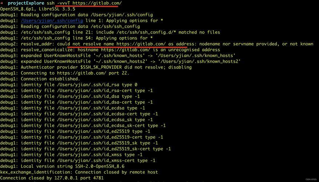This screenshot has height=182, width=319.
Task: Click the gitlab URL in the ssh command
Action: (x=97, y=3)
